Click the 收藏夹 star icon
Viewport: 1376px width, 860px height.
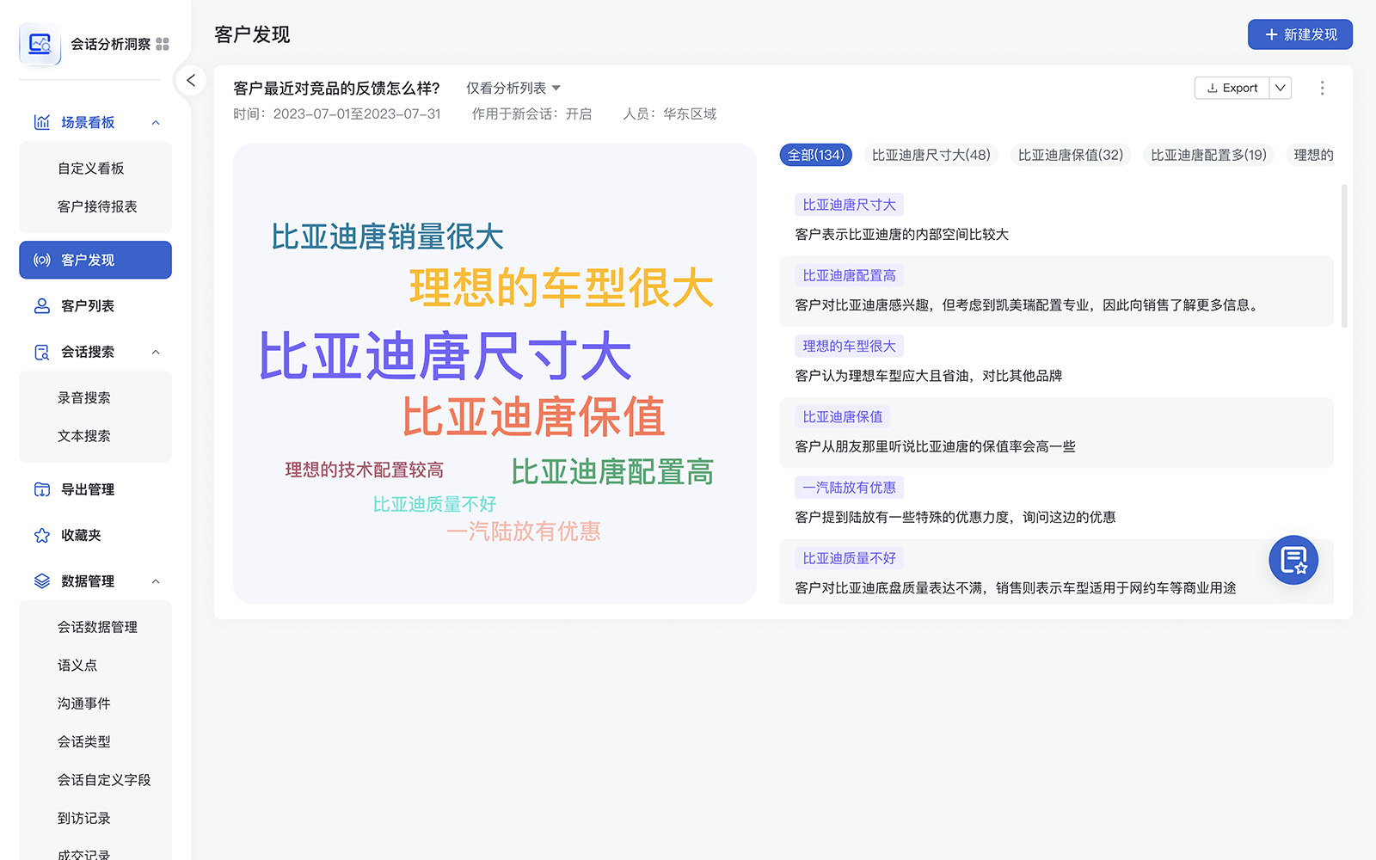click(41, 535)
